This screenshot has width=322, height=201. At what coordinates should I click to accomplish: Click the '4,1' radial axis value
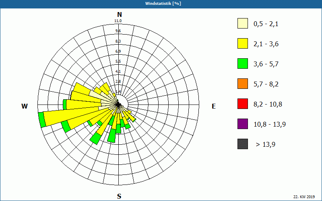tap(118, 72)
